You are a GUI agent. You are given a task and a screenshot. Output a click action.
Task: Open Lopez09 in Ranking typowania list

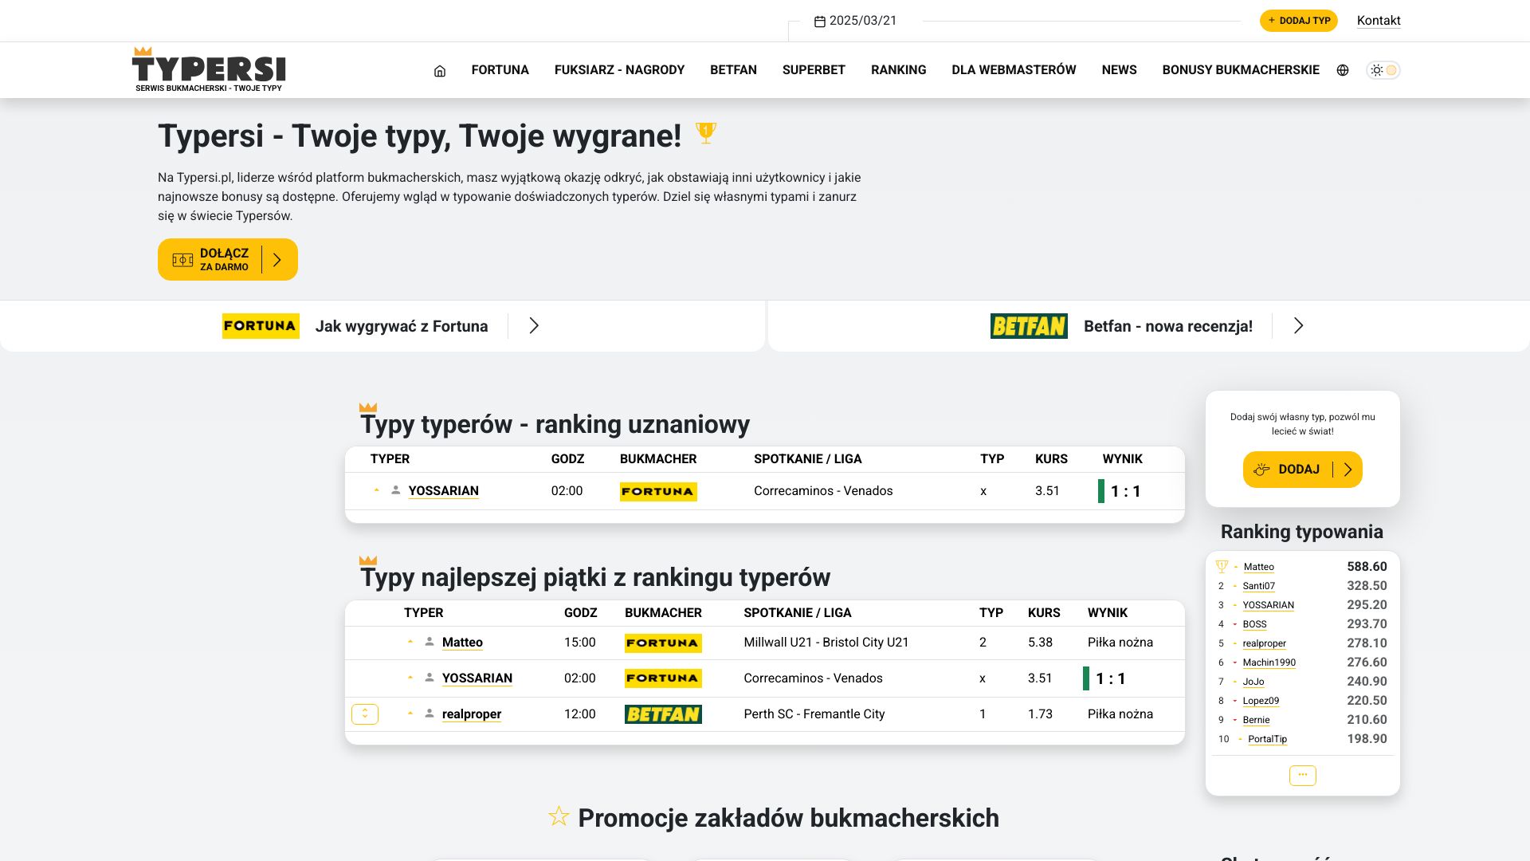pos(1261,701)
